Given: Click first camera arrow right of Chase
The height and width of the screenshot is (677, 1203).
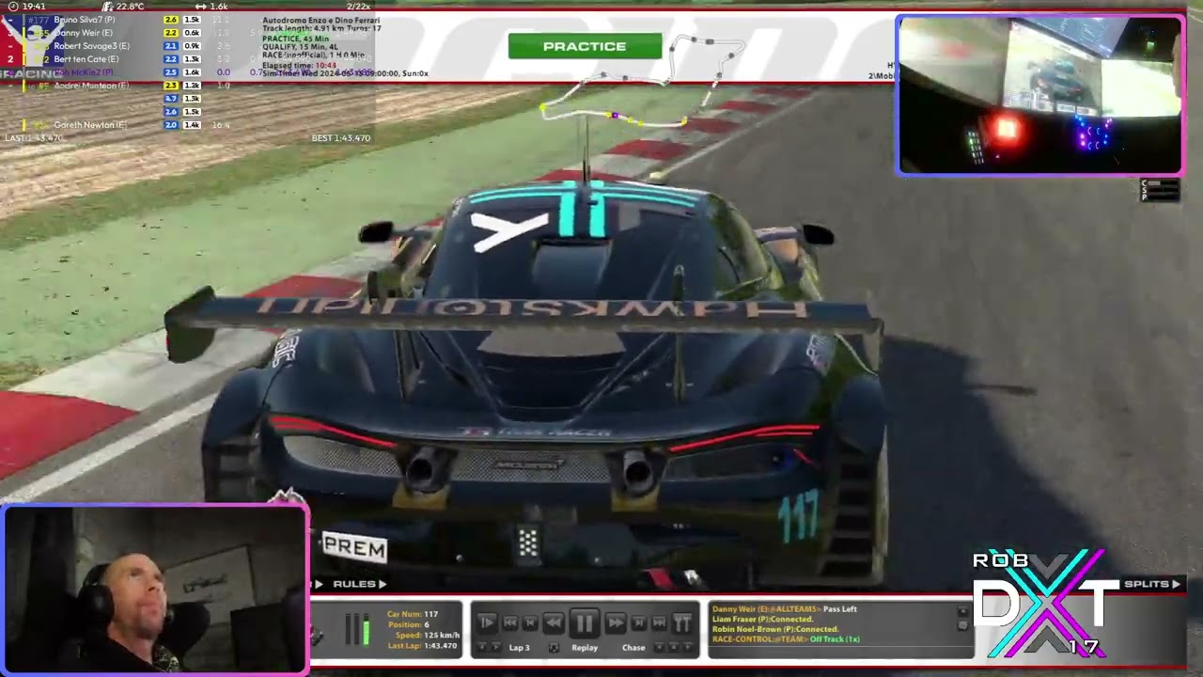Looking at the screenshot, I should click(659, 647).
